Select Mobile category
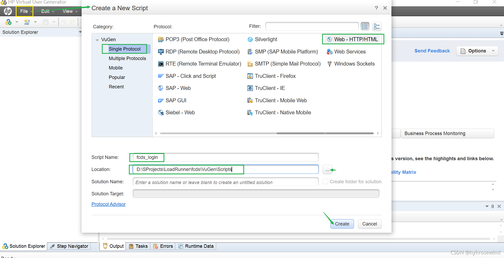This screenshot has height=258, width=504. click(x=116, y=68)
